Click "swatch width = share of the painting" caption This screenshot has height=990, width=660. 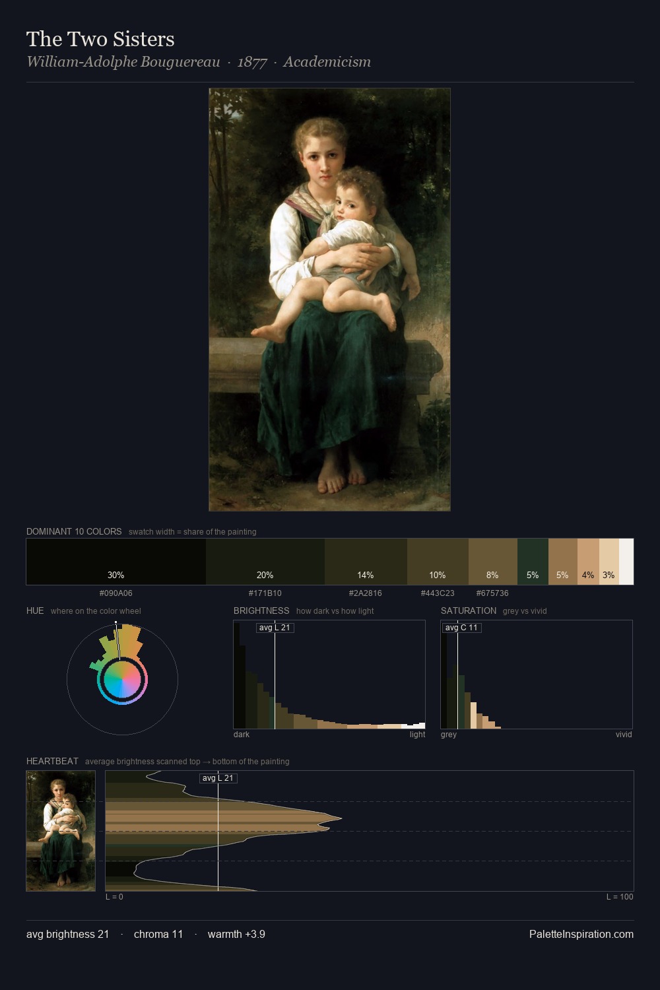pyautogui.click(x=193, y=532)
